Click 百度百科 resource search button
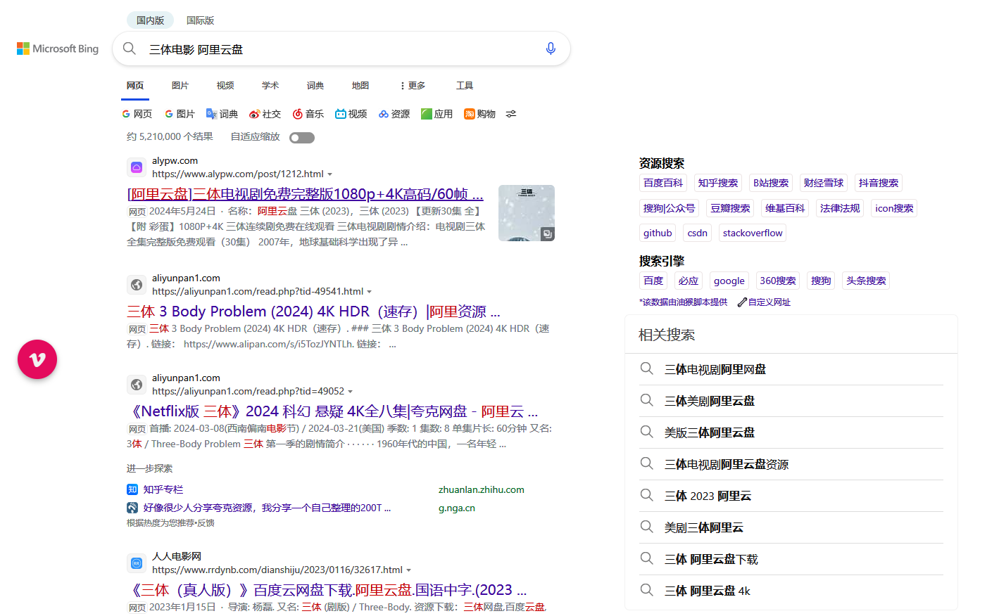 tap(663, 183)
